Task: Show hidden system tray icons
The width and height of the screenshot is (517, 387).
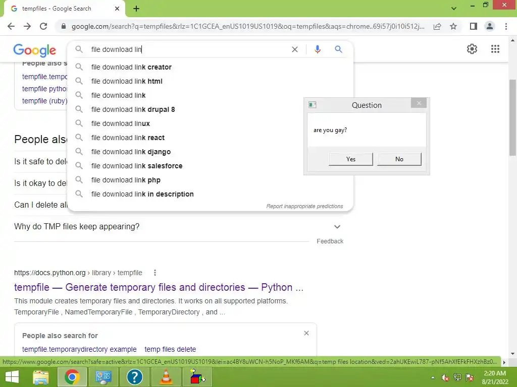Action: 433,377
